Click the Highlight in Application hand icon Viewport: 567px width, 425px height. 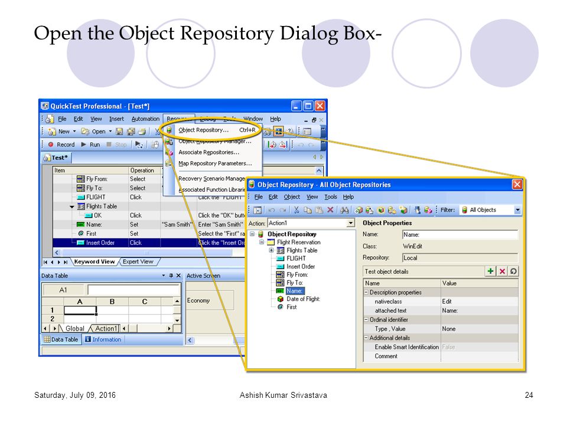(418, 210)
